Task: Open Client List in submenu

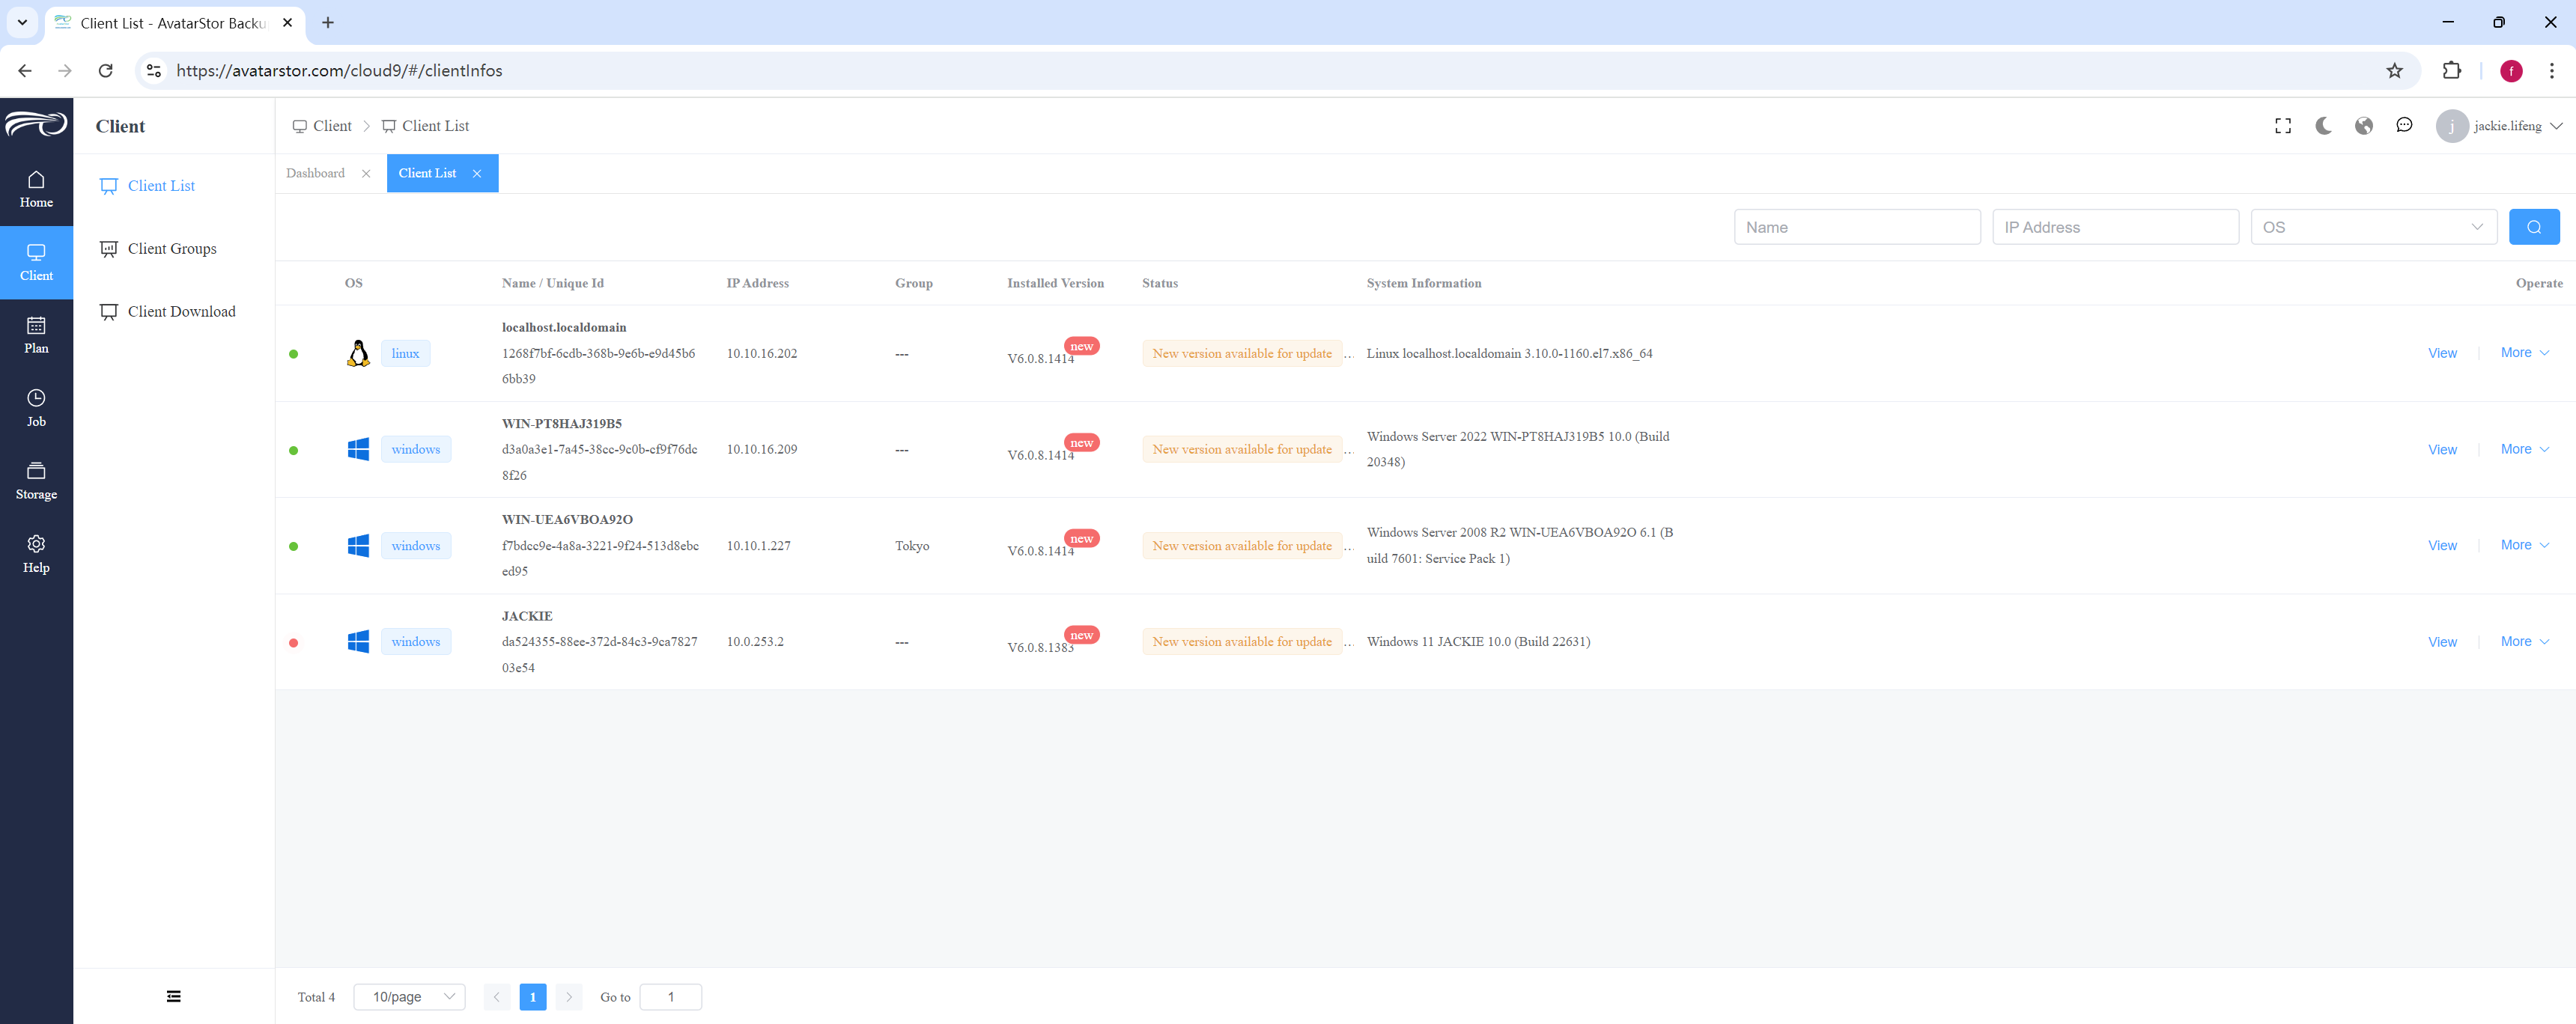Action: click(161, 186)
